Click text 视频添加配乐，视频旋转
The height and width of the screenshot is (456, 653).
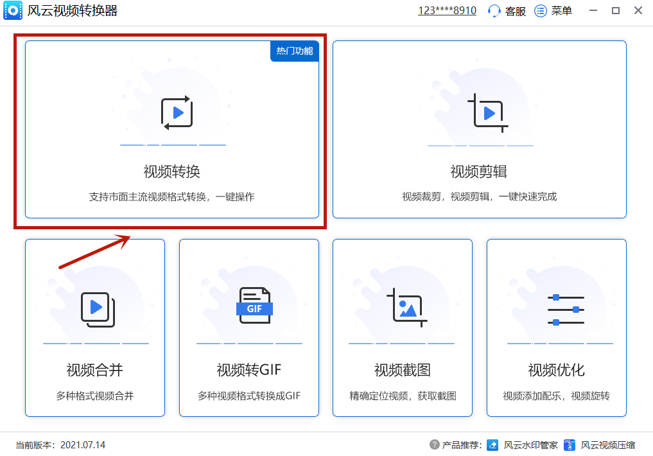coord(557,396)
